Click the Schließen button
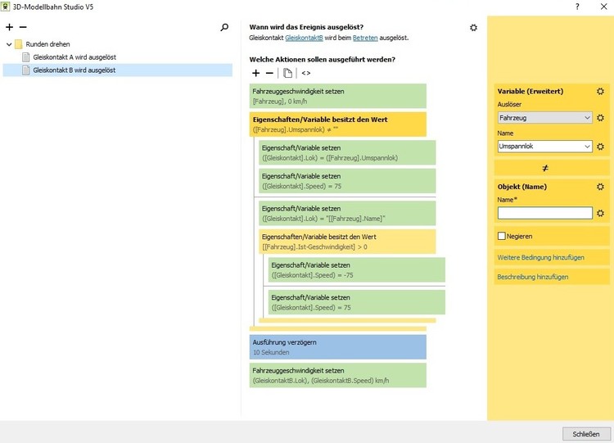 (x=581, y=433)
